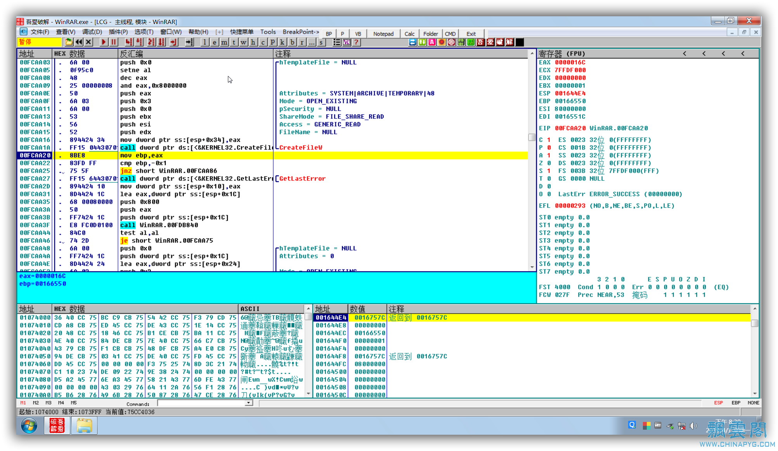Click the Trace into toolbar icon
Image resolution: width=778 pixels, height=451 pixels.
[x=152, y=42]
